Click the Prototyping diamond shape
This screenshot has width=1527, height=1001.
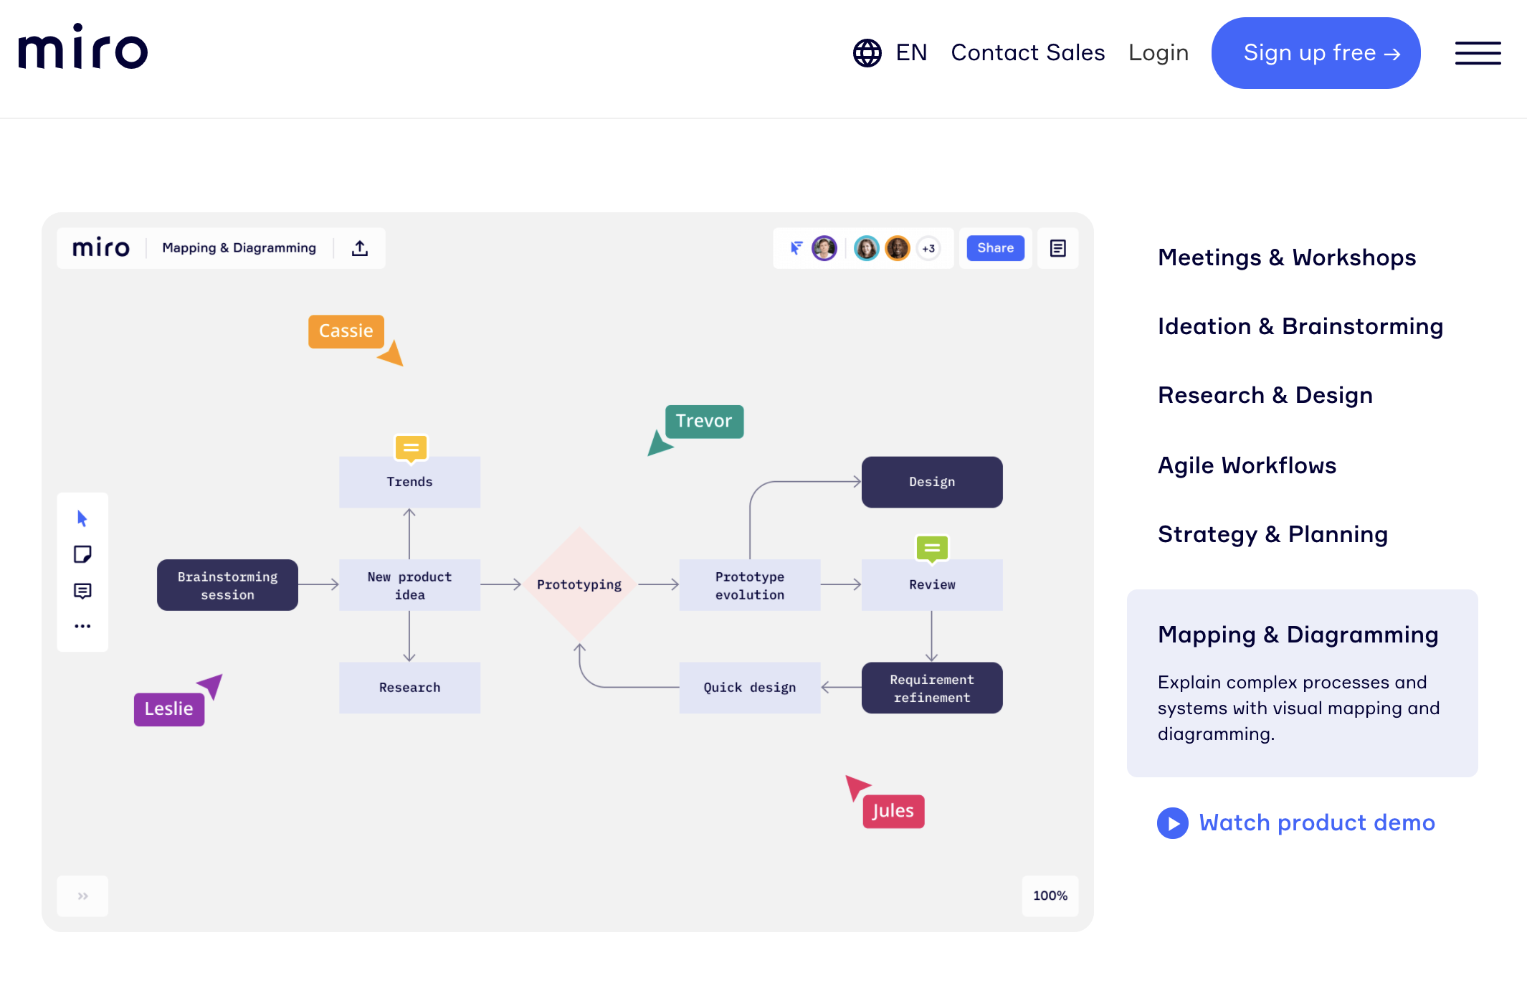point(579,584)
